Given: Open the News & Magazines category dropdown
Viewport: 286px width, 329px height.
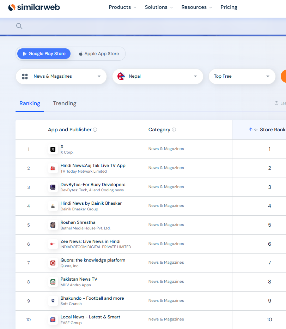Looking at the screenshot, I should [x=61, y=76].
